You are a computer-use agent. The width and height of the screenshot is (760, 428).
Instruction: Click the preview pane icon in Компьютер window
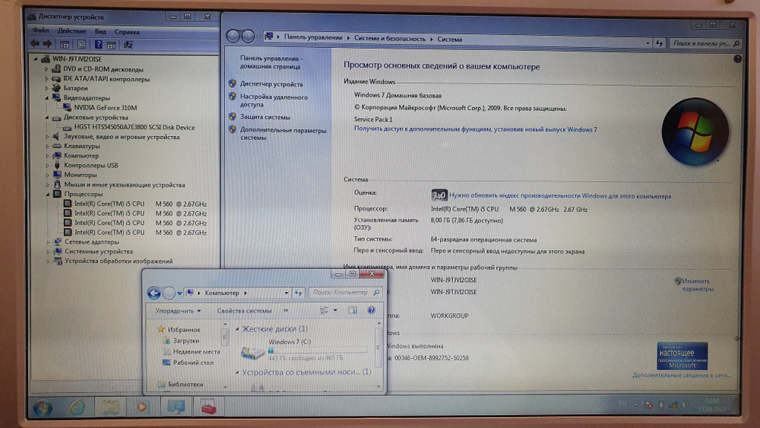(x=353, y=310)
